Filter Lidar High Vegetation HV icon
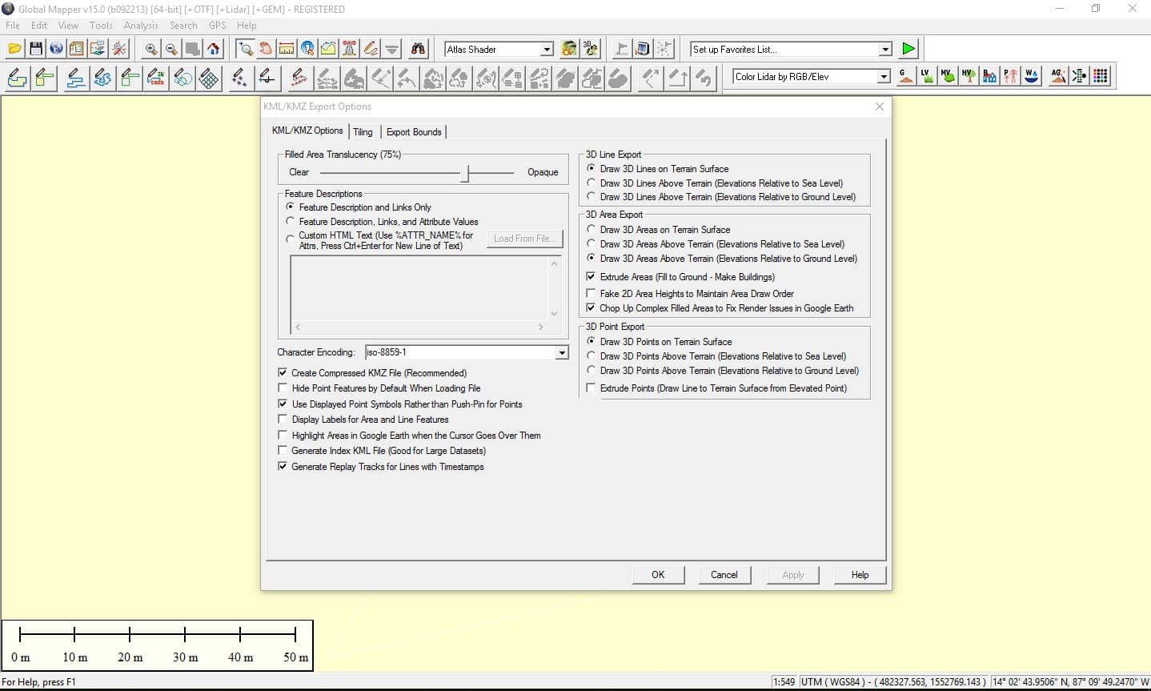The width and height of the screenshot is (1151, 691). pos(968,76)
